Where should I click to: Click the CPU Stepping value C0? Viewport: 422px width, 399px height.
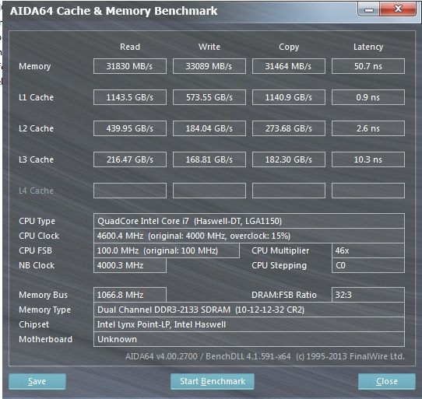pos(368,265)
